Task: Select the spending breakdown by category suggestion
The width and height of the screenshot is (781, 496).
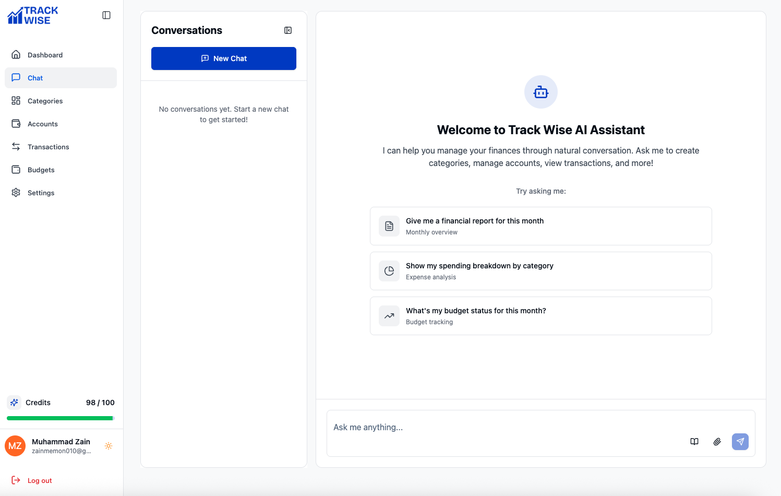Action: (540, 271)
